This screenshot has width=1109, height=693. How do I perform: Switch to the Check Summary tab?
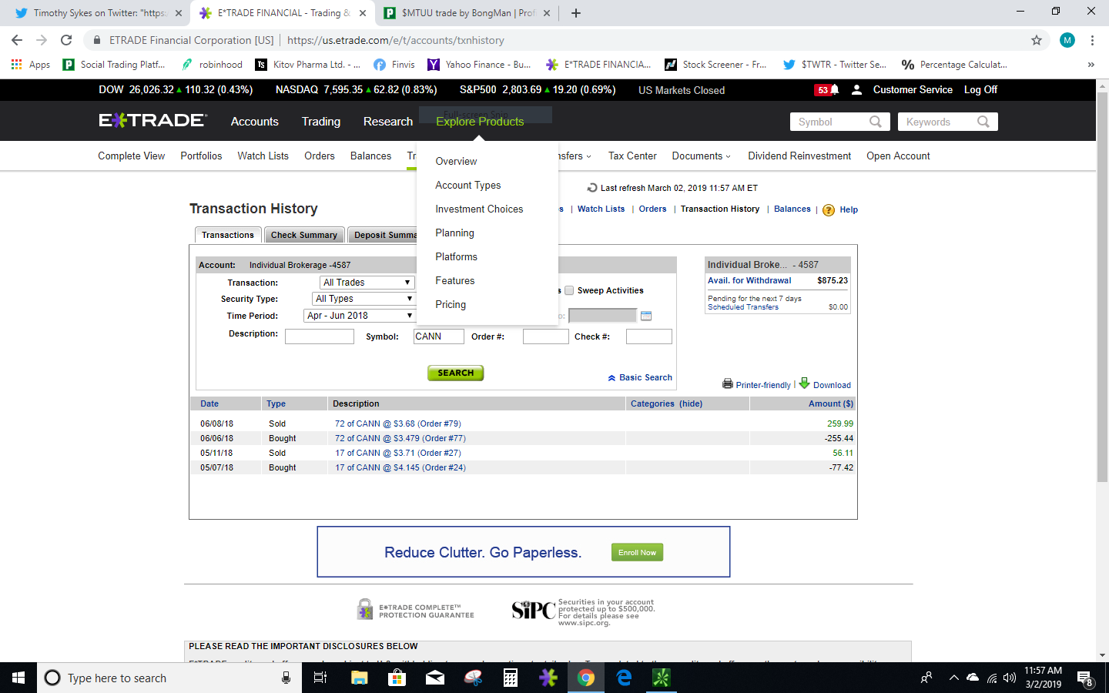click(303, 236)
